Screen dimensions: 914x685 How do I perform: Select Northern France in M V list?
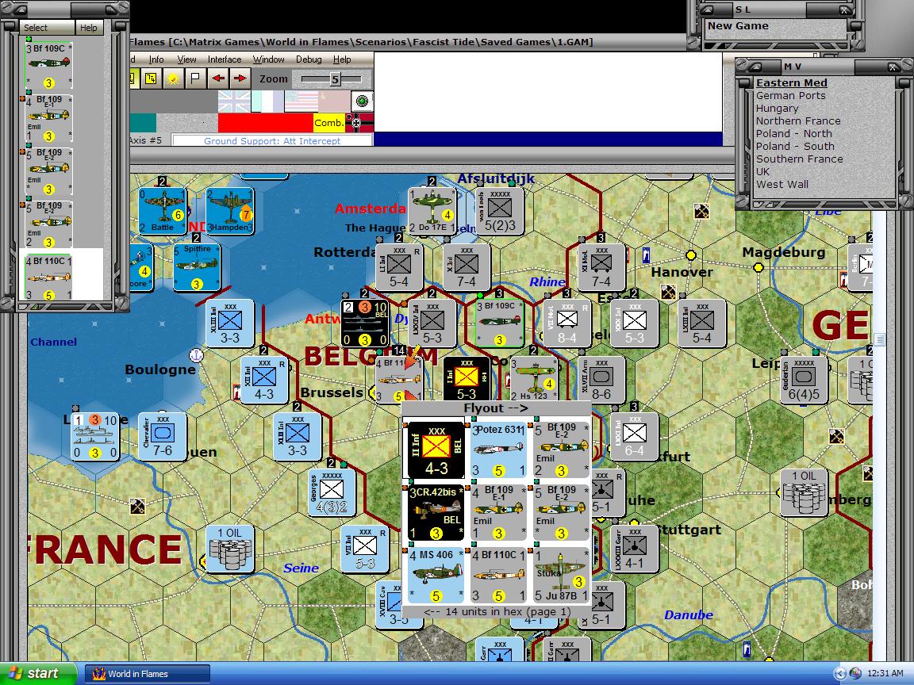(798, 121)
